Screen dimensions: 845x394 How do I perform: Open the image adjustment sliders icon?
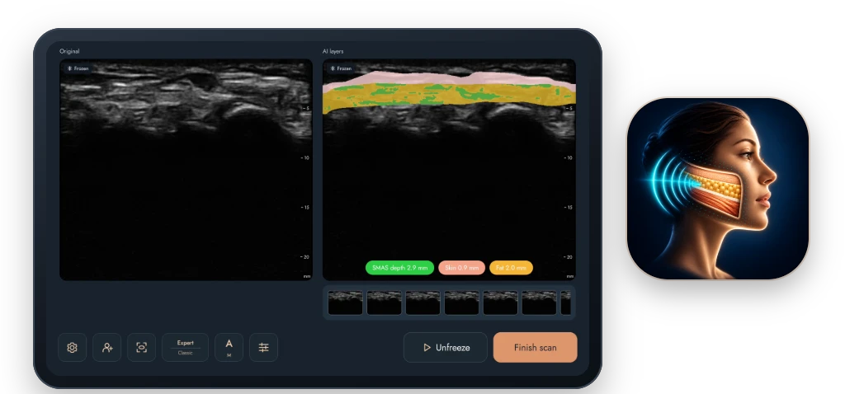coord(263,348)
